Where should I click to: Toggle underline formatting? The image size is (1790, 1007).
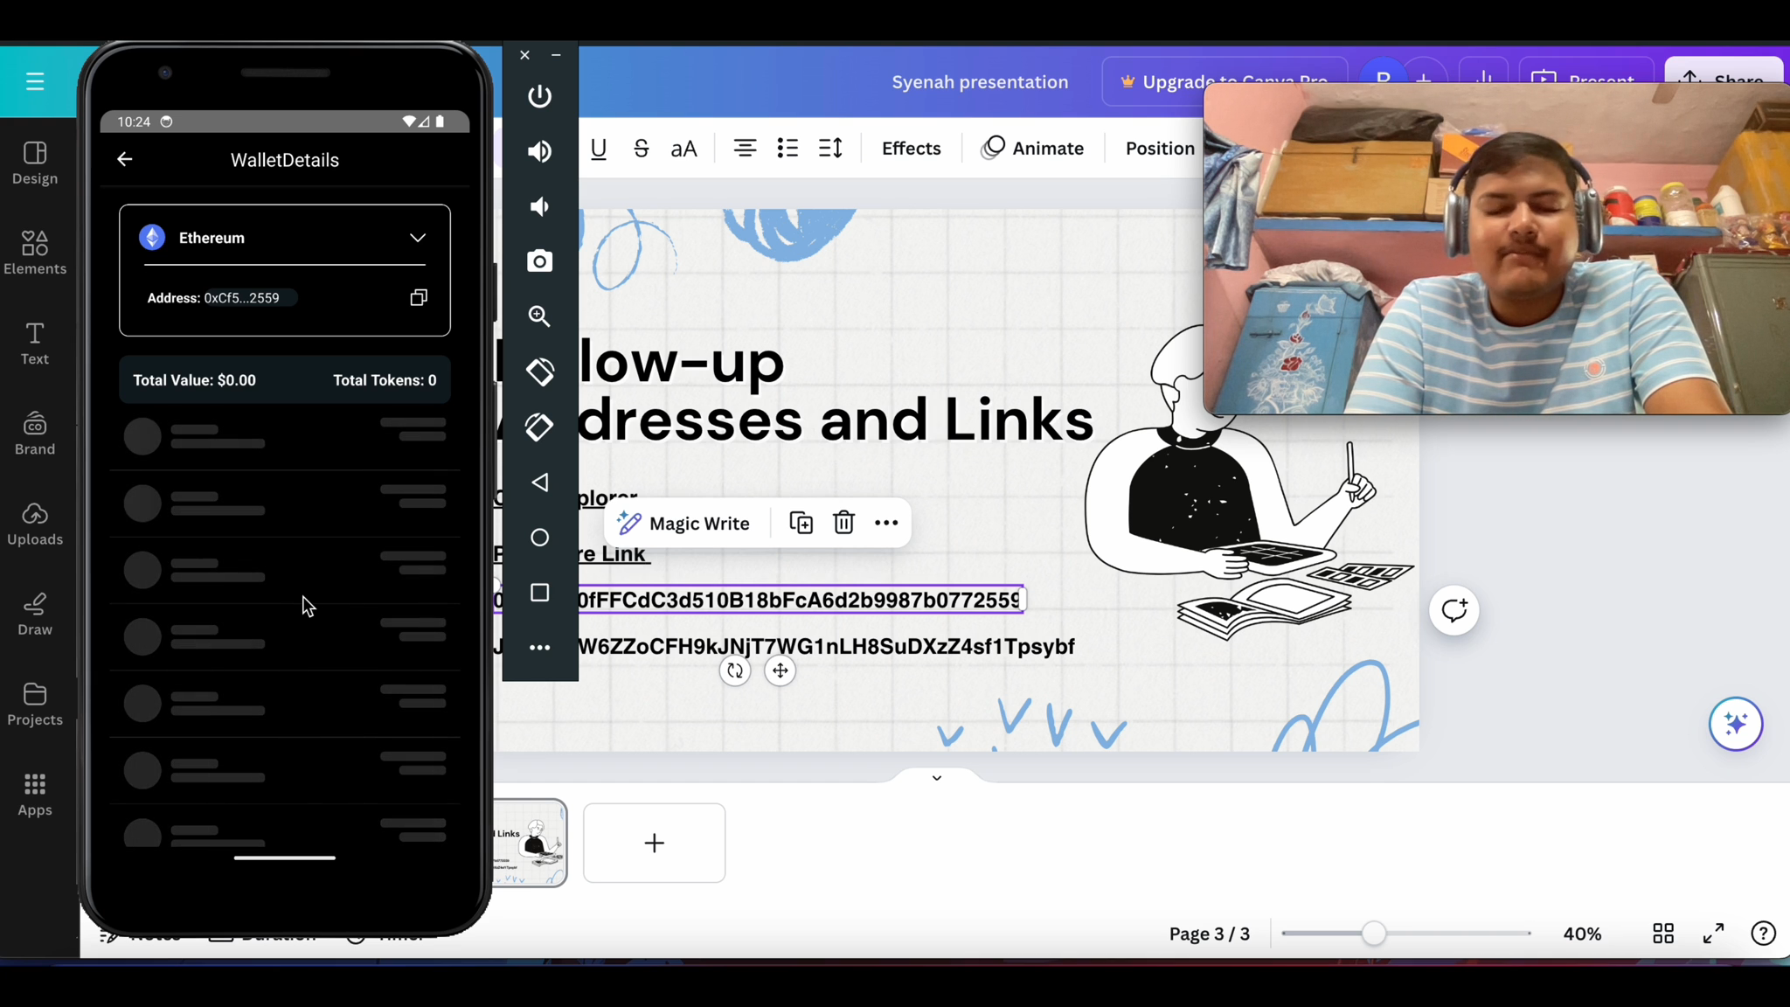coord(599,149)
